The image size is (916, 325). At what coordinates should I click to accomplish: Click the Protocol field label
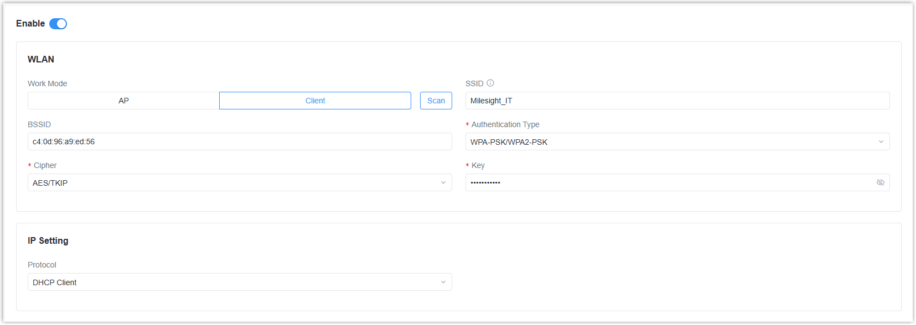42,265
